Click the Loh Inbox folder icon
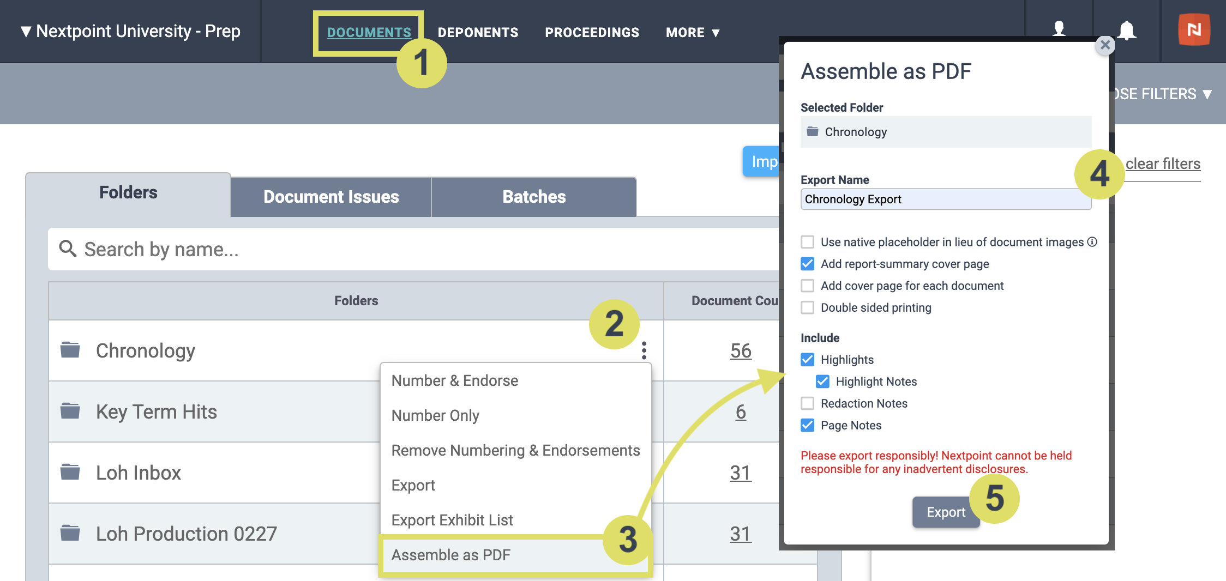1226x581 pixels. tap(70, 471)
